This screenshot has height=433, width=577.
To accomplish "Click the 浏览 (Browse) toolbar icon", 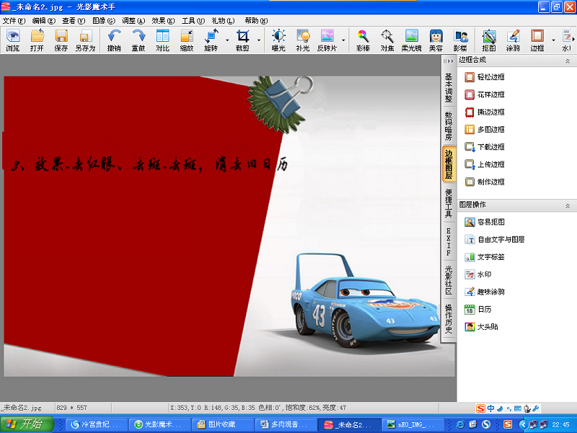I will (13, 40).
